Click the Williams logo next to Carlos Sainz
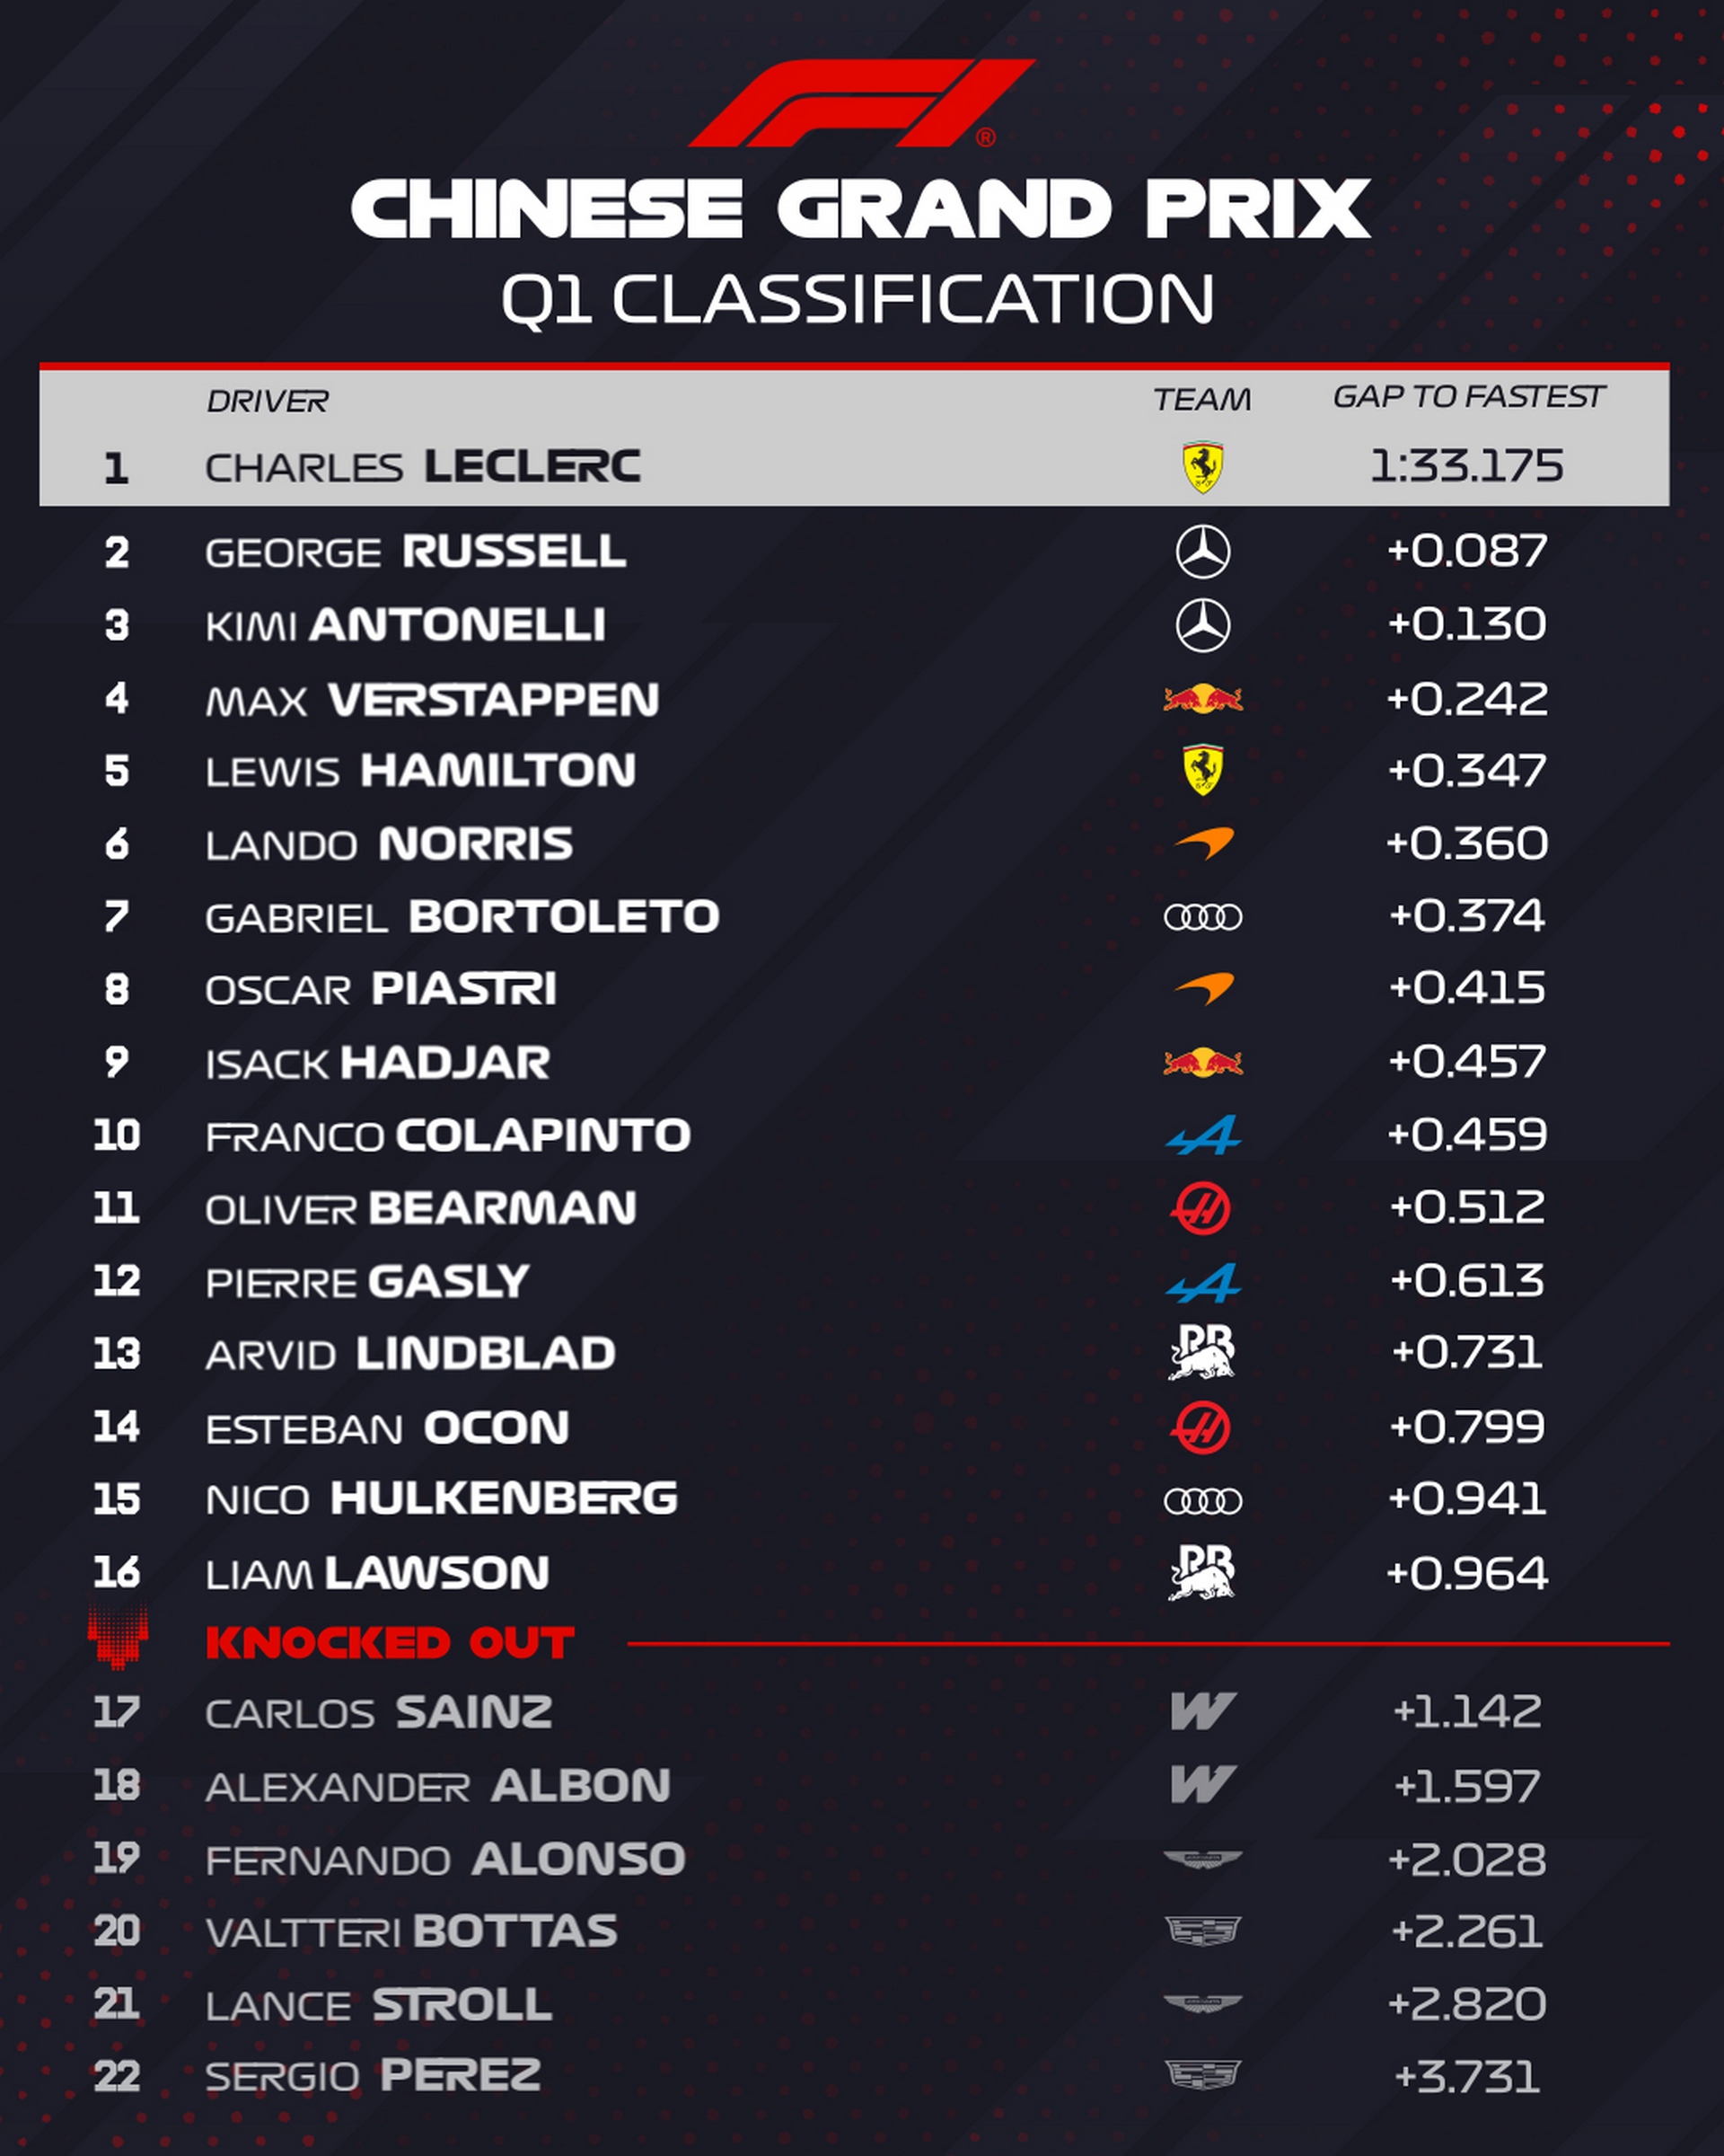1724x2156 pixels. coord(1202,1711)
